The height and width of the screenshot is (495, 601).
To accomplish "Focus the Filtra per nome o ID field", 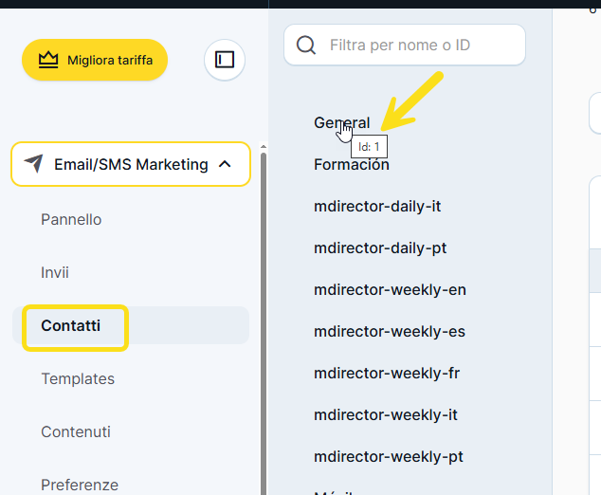I will [417, 45].
